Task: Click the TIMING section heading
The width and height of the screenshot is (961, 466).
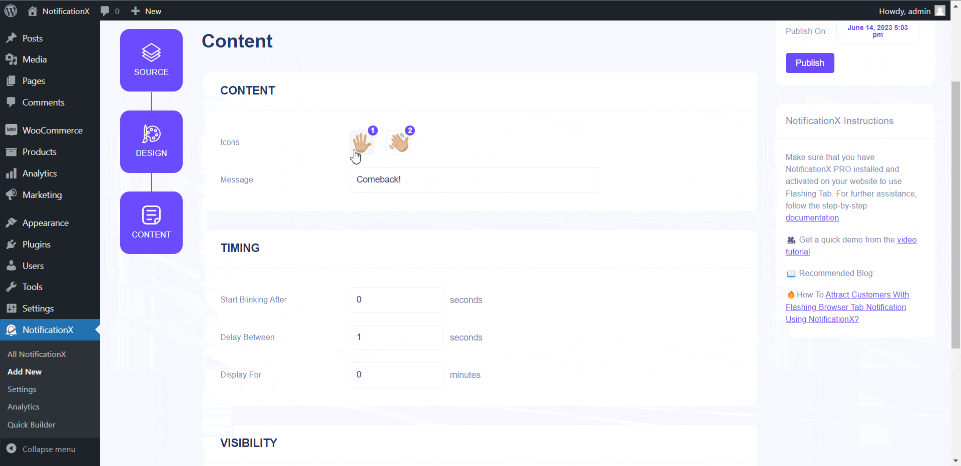Action: (x=240, y=248)
